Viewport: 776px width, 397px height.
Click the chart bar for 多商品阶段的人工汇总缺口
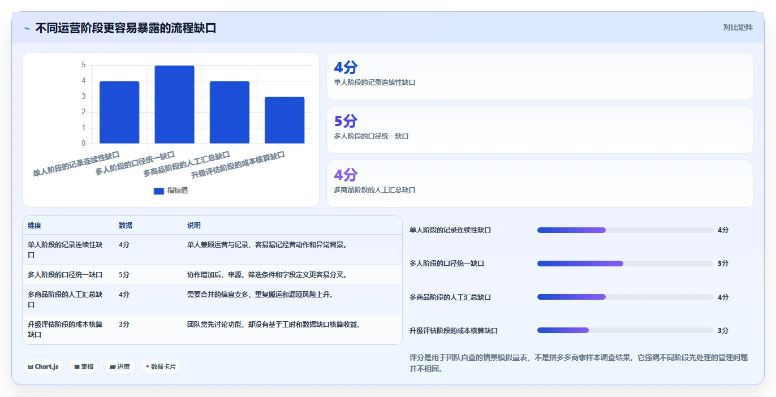click(x=229, y=112)
